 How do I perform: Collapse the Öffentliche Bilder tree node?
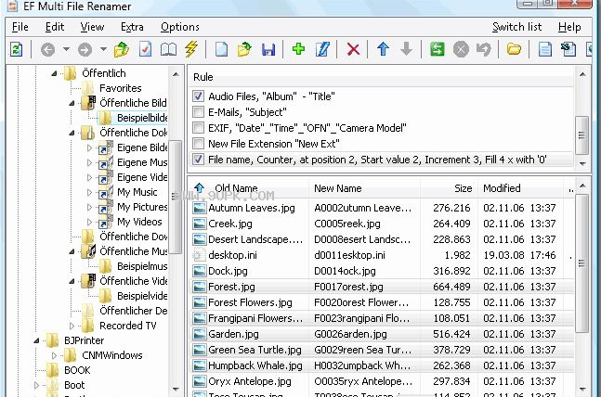tap(72, 103)
